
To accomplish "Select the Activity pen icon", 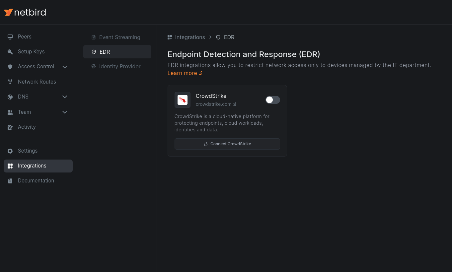I will (x=10, y=127).
